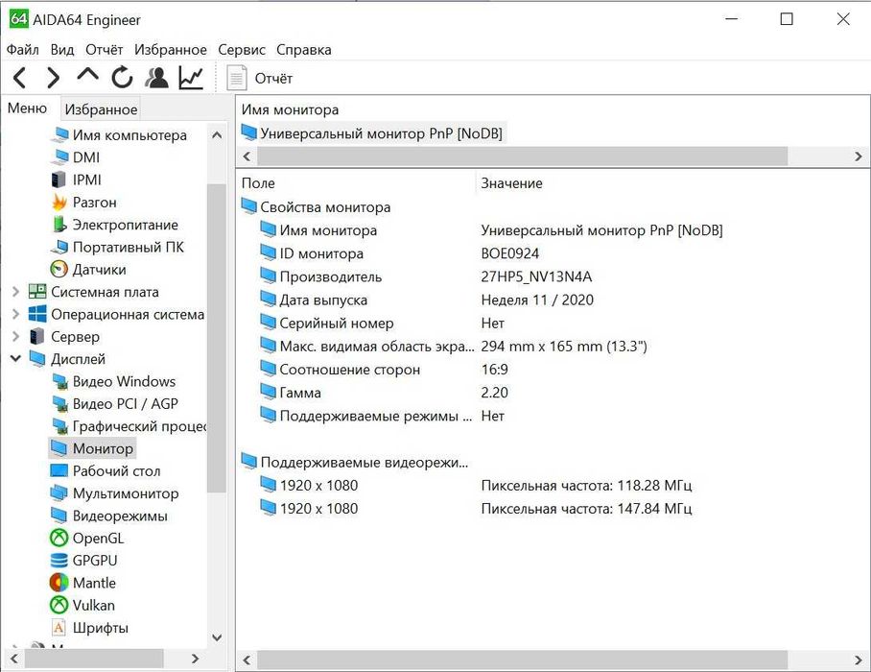Screen dimensions: 871x672
Task: Switch to the Меню tab
Action: coord(27,108)
